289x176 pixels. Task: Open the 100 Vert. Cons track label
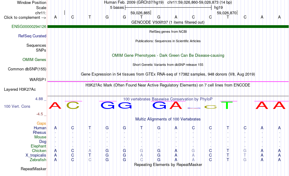tap(17, 106)
